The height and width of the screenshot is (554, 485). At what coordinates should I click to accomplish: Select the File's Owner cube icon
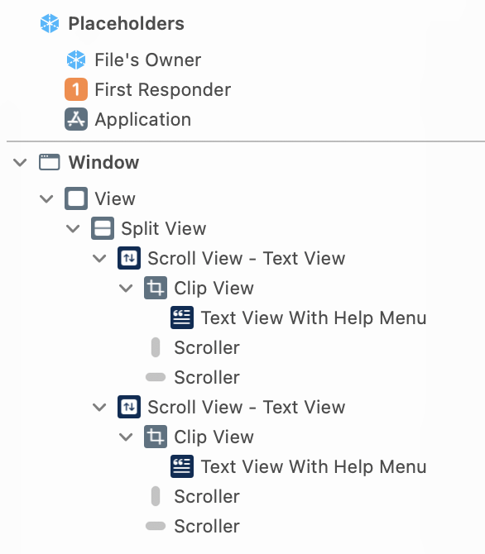tap(76, 60)
